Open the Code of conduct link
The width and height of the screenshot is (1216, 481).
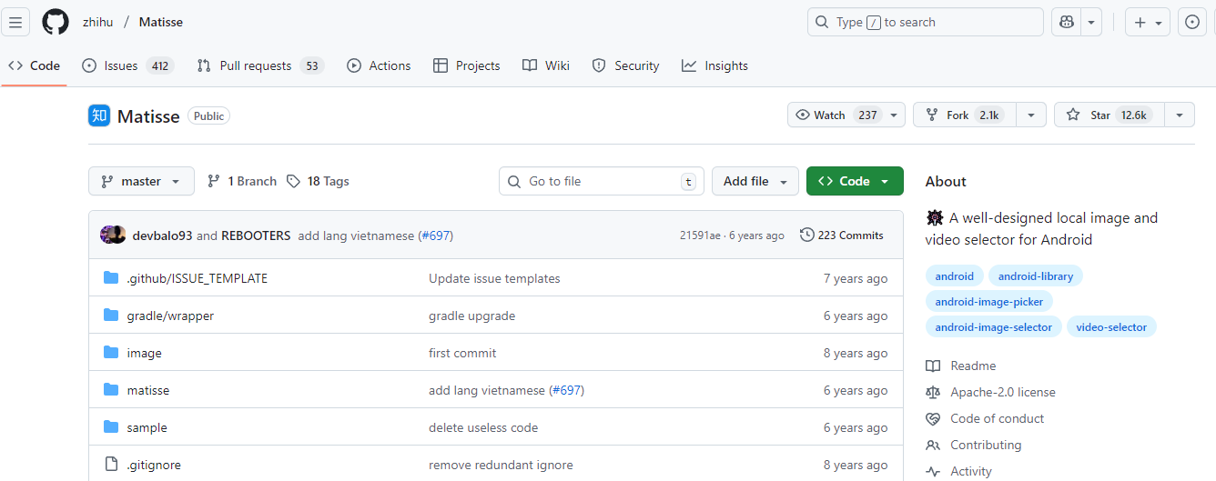[x=985, y=418]
